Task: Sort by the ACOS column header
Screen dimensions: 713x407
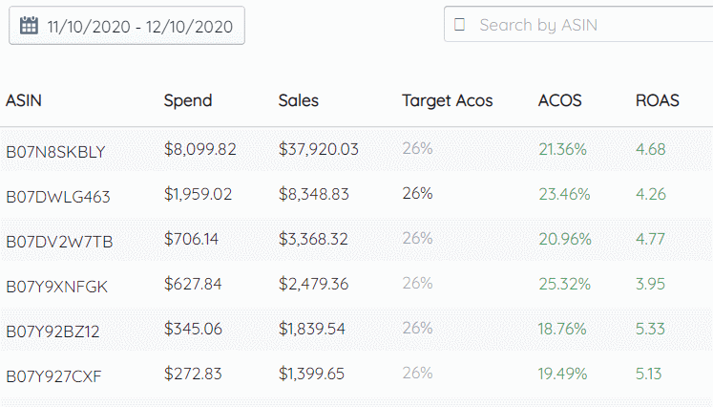Action: click(559, 100)
